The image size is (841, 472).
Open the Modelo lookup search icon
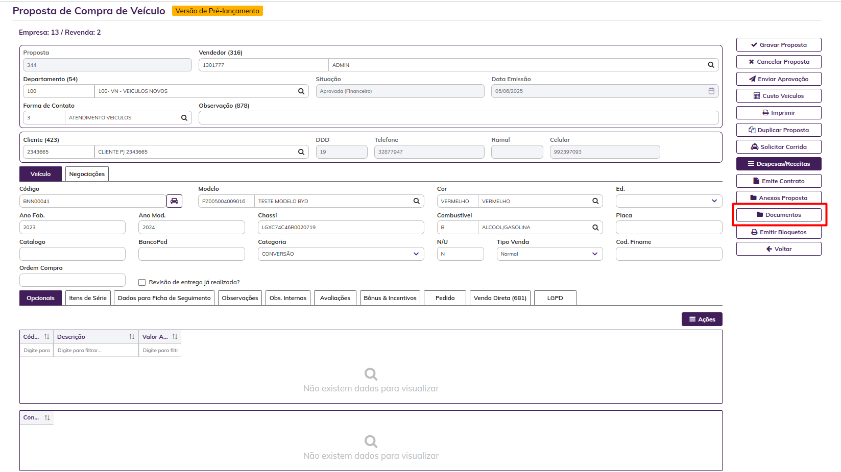416,201
